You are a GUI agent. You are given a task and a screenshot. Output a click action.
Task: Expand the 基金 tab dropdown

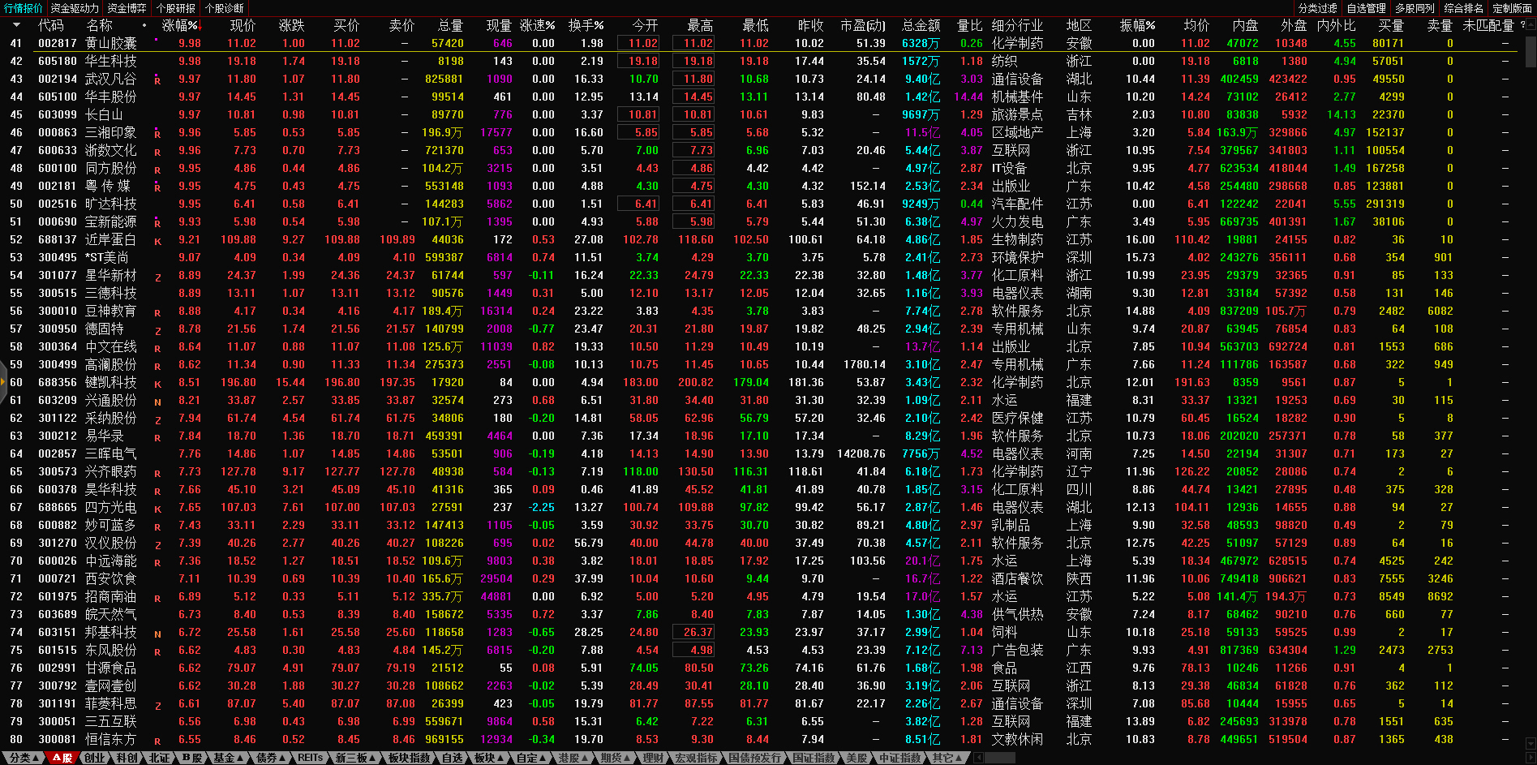228,758
